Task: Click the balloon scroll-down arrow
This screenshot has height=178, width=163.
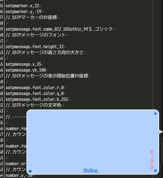Action: click(x=155, y=171)
